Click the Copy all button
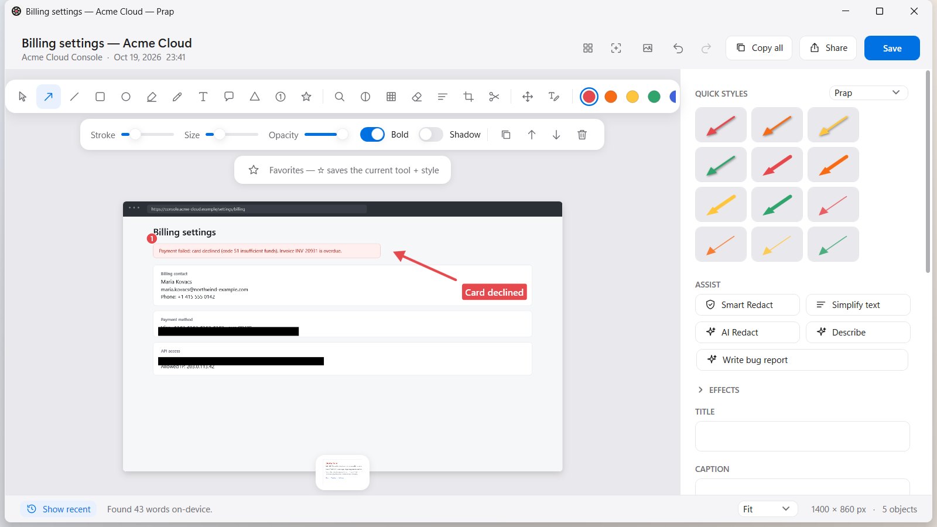 click(759, 48)
